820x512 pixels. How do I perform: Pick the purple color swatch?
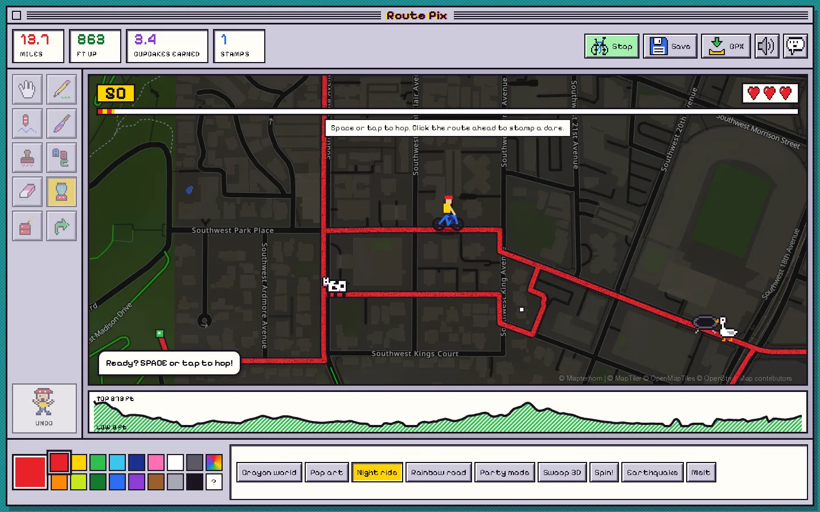(137, 482)
